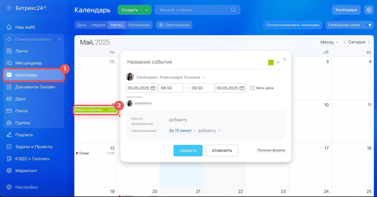This screenshot has height=197, width=377.
Task: Expand the event color dropdown arrow
Action: [278, 62]
